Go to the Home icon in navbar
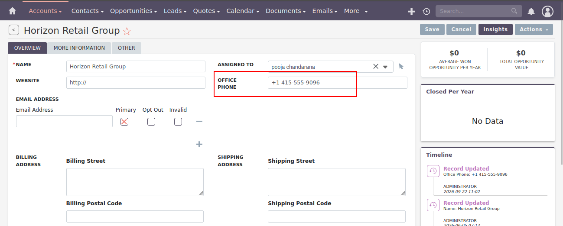The width and height of the screenshot is (563, 226). pos(12,11)
